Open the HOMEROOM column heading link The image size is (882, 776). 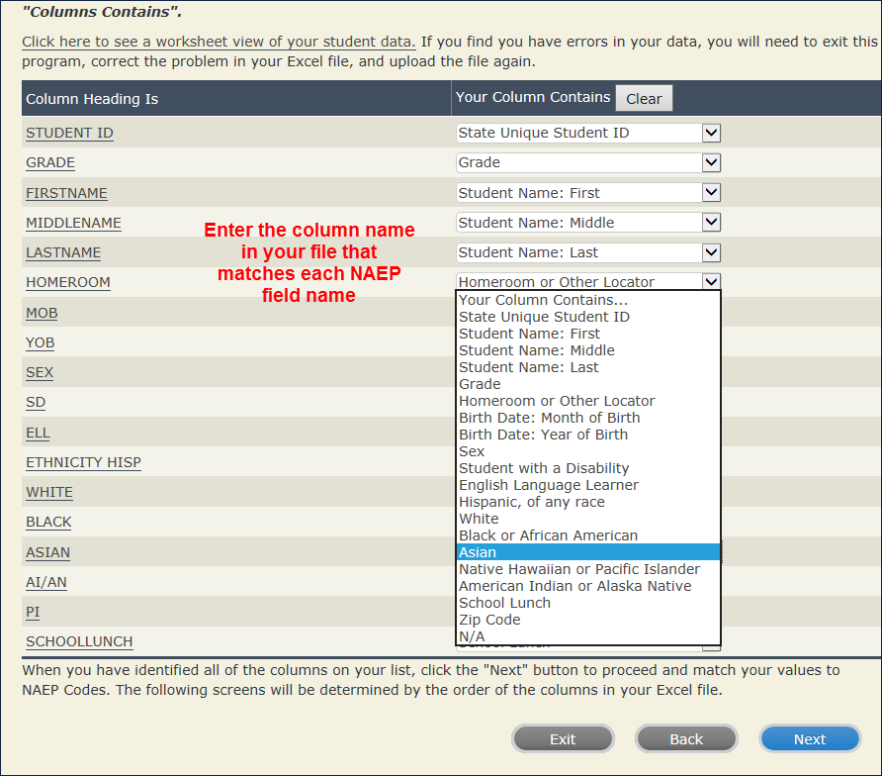[x=68, y=283]
